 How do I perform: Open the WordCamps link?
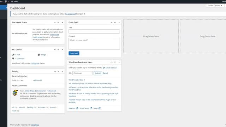(84, 108)
